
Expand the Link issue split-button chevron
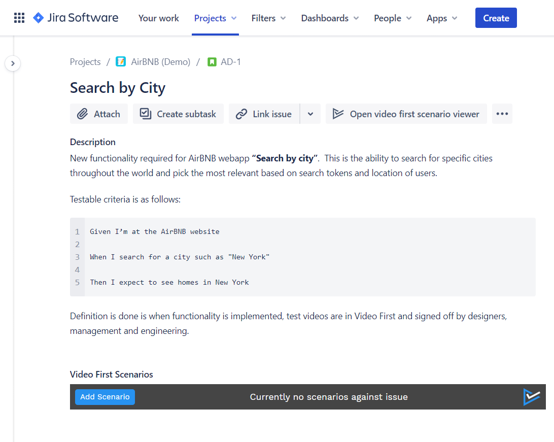point(310,114)
